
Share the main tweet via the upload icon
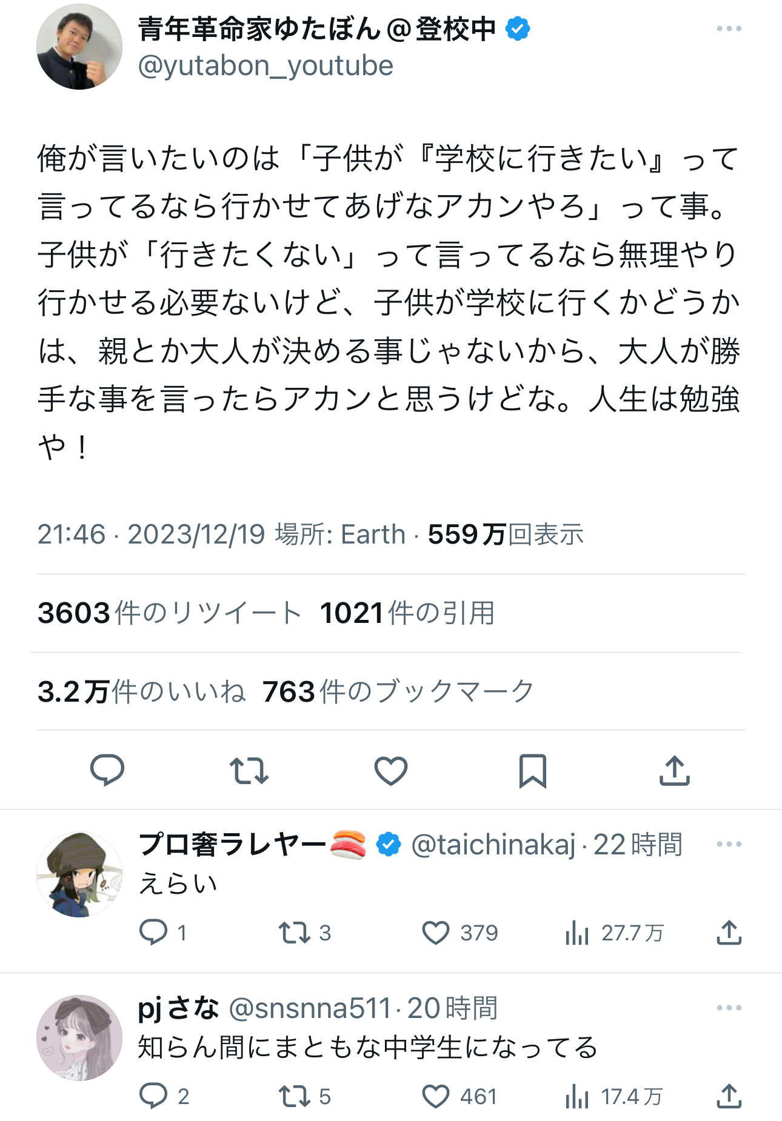pyautogui.click(x=675, y=770)
